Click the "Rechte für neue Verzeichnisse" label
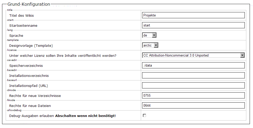The width and height of the screenshot is (253, 128). click(x=35, y=96)
